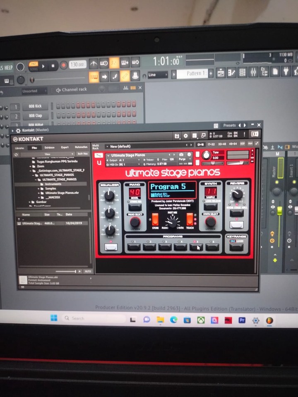298x397 pixels.
Task: Toggle the metronome icon in the toolbar
Action: click(94, 64)
